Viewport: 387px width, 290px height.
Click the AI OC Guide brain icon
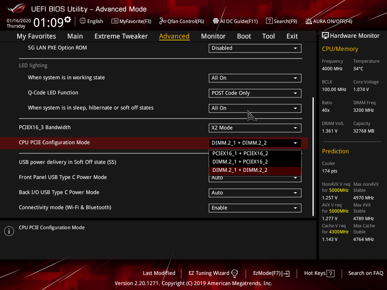click(x=216, y=21)
